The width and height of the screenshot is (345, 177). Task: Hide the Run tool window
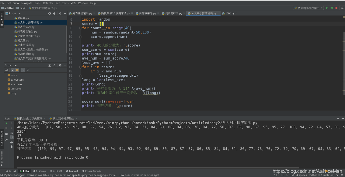(x=343, y=118)
